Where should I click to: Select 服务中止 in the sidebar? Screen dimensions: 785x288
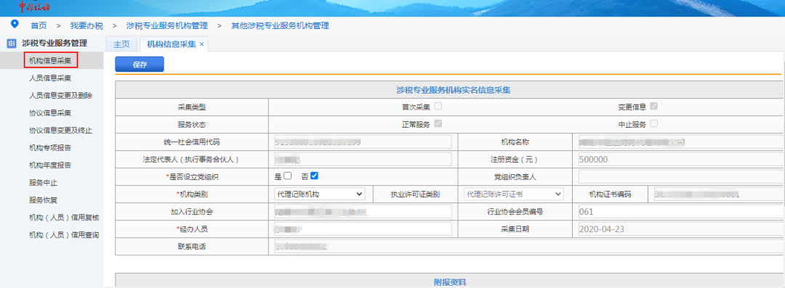tap(43, 183)
